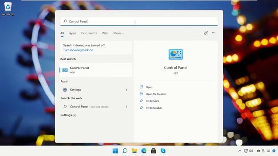This screenshot has width=278, height=156.
Task: Click the volume speaker tray icon
Action: (x=251, y=151)
